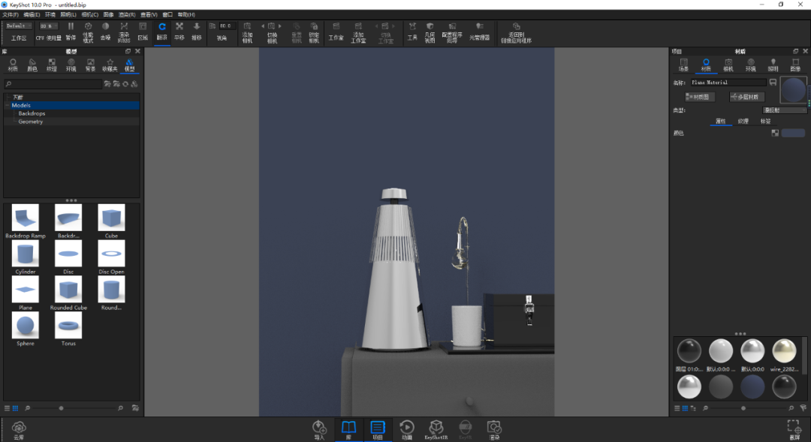Activate the Pan (平移) camera tool
Screen dimensions: 811x442
(179, 31)
